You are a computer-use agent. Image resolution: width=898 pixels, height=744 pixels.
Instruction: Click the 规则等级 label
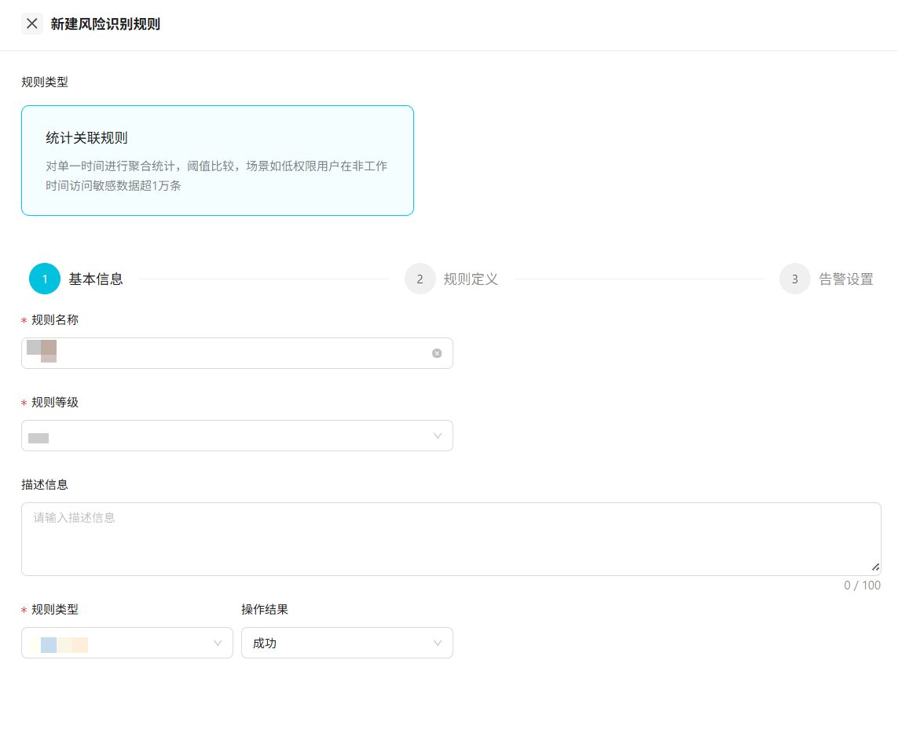coord(55,403)
